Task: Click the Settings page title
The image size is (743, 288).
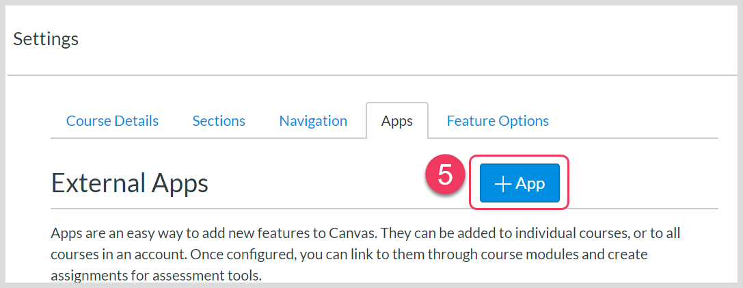Action: pos(46,39)
